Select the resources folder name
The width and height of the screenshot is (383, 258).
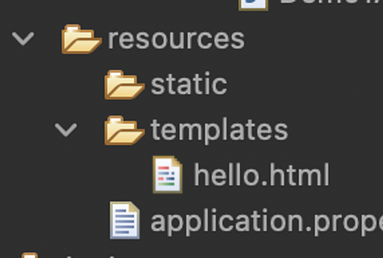pyautogui.click(x=176, y=39)
